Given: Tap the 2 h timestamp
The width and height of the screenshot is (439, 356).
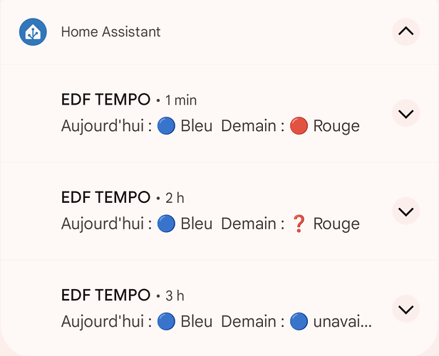Looking at the screenshot, I should coord(175,198).
